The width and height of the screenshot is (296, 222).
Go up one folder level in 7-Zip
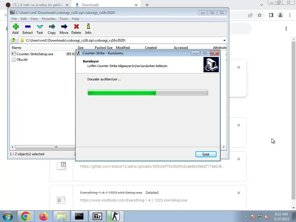tap(13, 40)
